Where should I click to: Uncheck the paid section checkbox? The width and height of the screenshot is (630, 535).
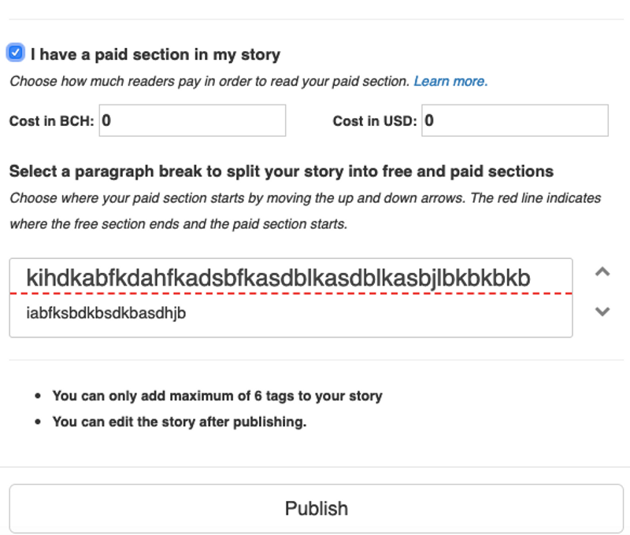coord(16,53)
